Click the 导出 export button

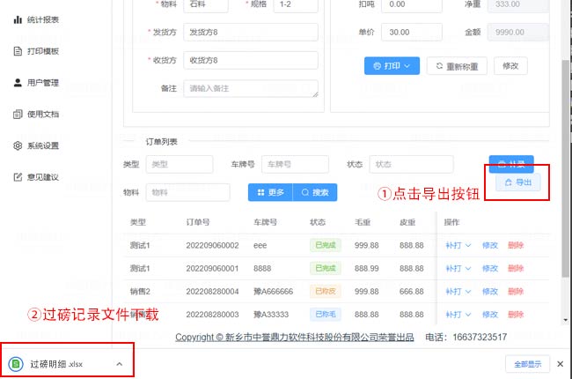click(517, 182)
